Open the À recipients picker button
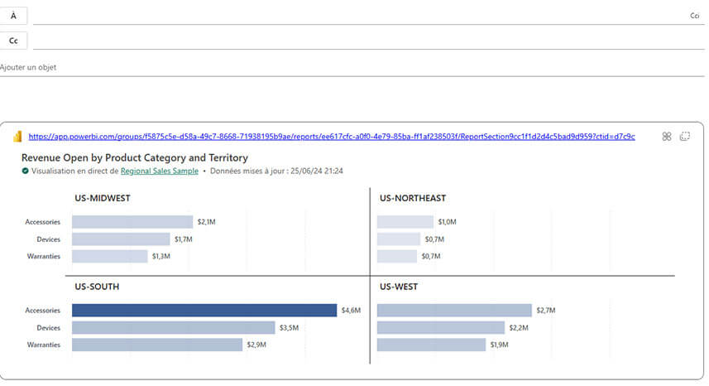709x386 pixels. (x=13, y=16)
